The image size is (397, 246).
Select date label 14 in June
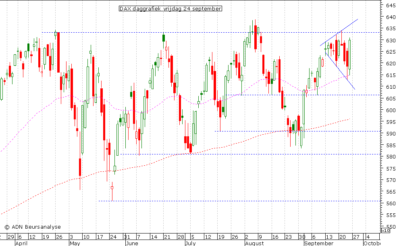point(154,237)
